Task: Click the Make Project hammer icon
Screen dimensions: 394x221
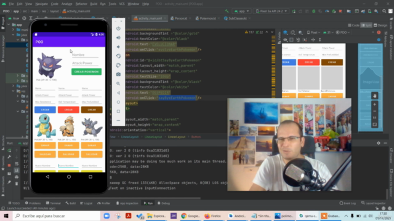Action: 227,11
